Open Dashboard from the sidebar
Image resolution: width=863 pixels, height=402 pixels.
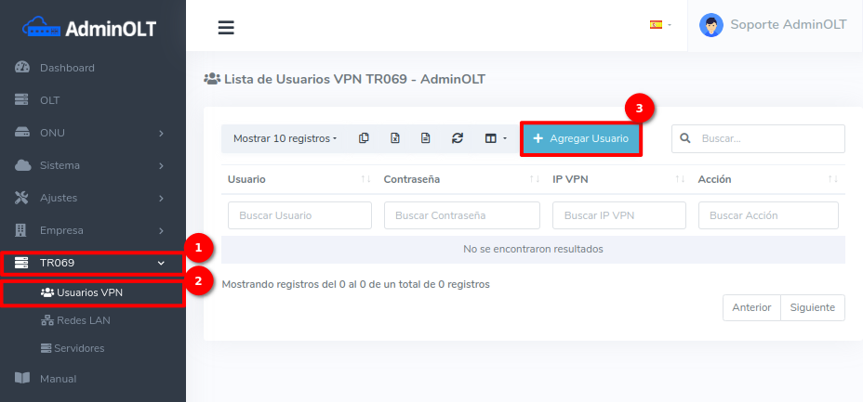[67, 68]
